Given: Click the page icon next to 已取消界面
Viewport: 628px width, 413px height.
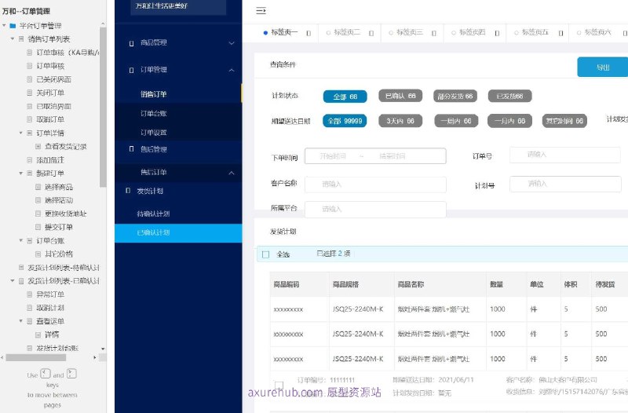Looking at the screenshot, I should (30, 106).
